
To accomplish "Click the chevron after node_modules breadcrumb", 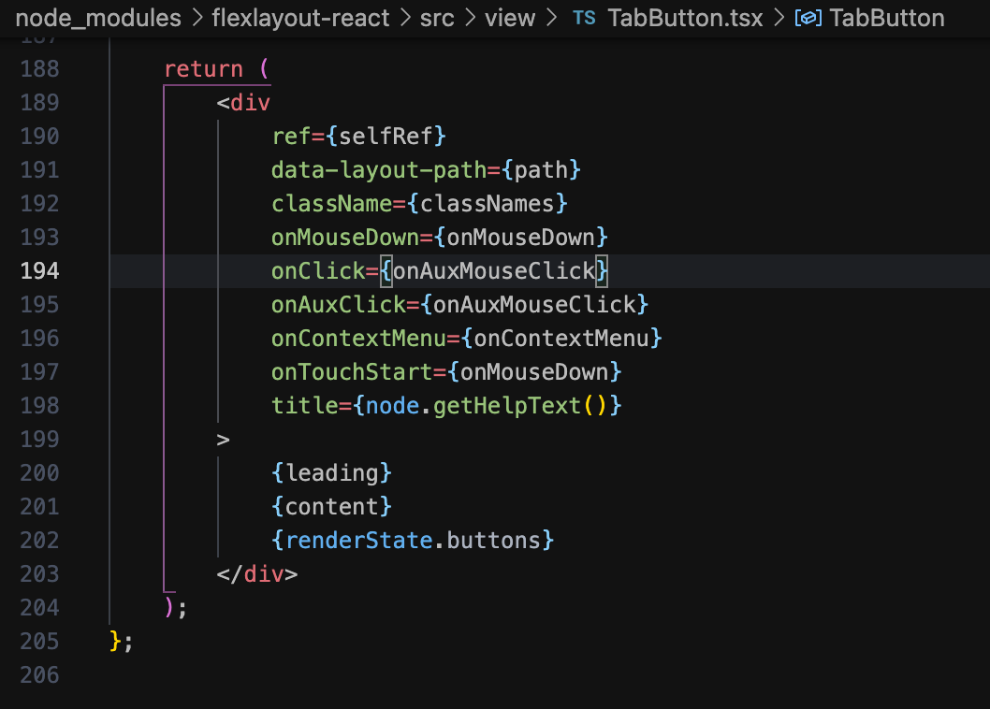I will click(x=197, y=18).
